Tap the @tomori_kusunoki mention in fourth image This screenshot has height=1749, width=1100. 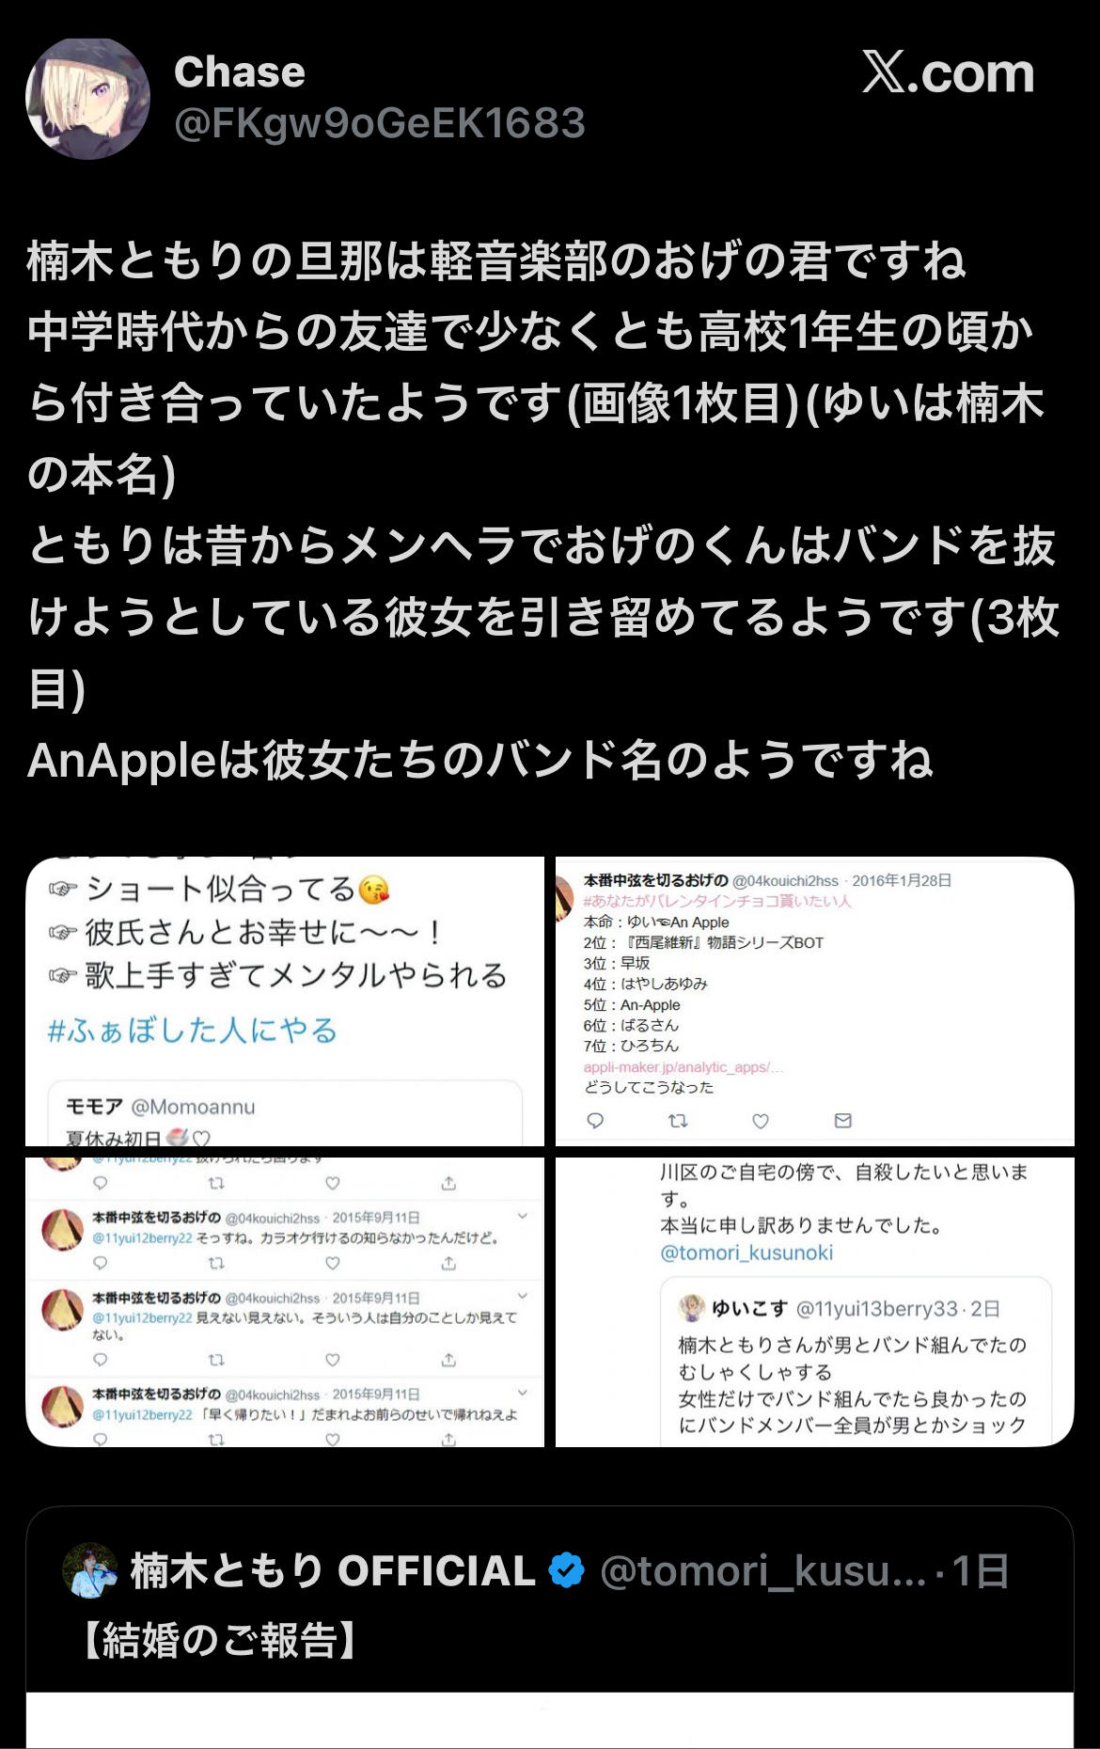click(746, 1253)
